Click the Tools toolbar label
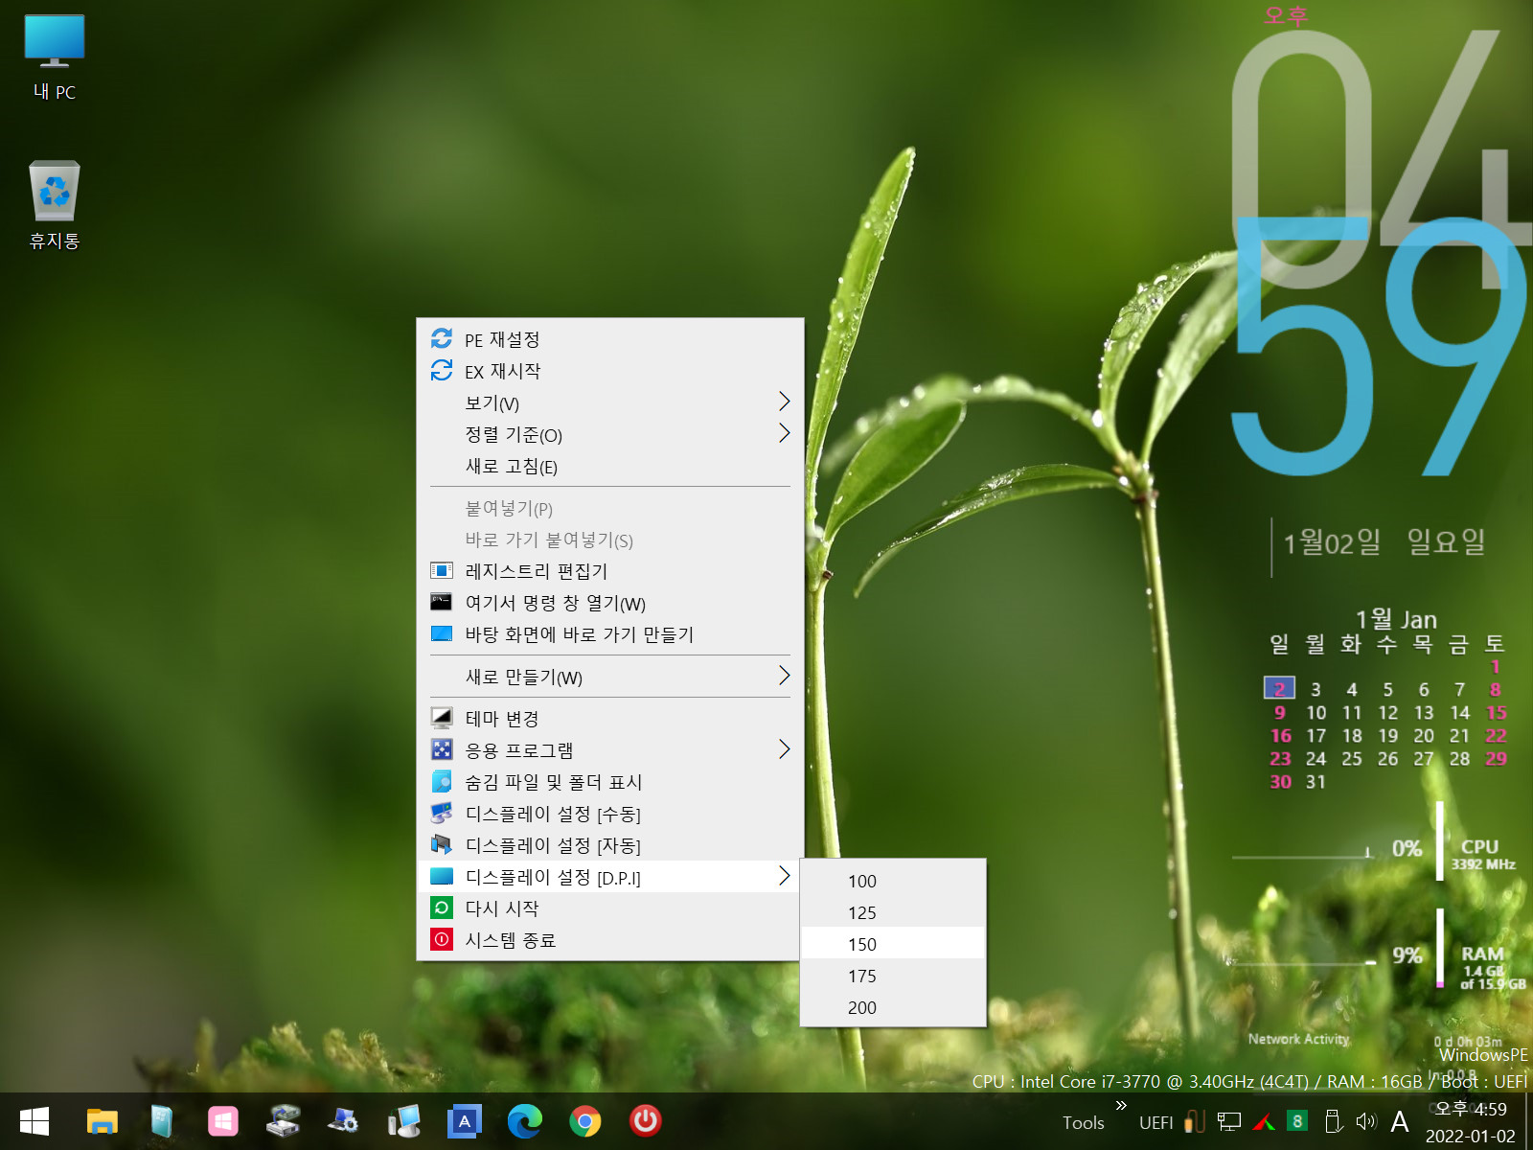This screenshot has width=1533, height=1150. [1084, 1122]
